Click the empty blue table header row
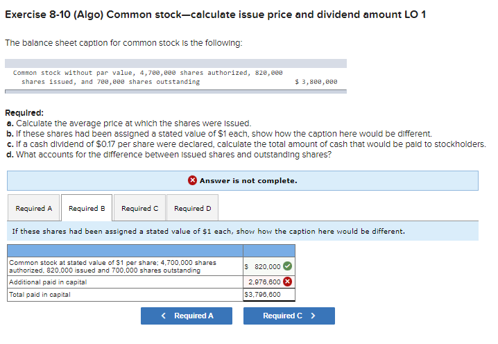Image resolution: width=498 pixels, height=344 pixels. pos(151,250)
